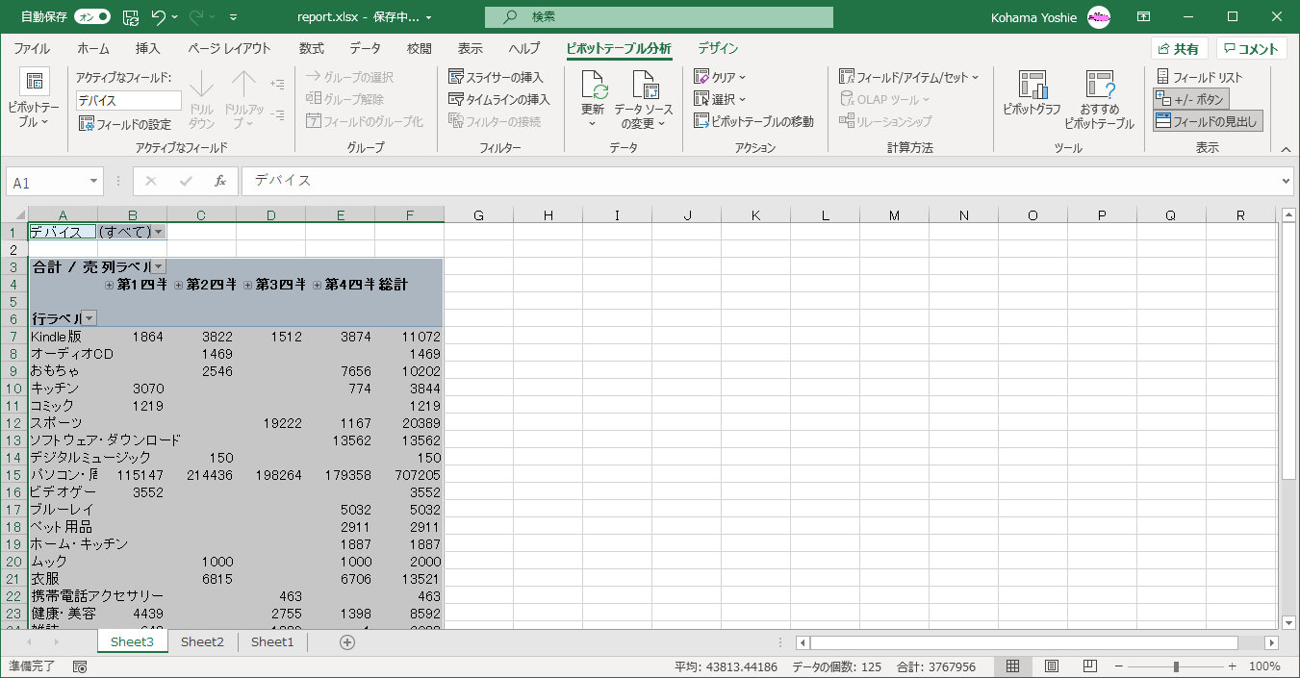Screen dimensions: 1300x678
Task: Click the horizontal scrollbar right arrow
Action: (x=1271, y=642)
